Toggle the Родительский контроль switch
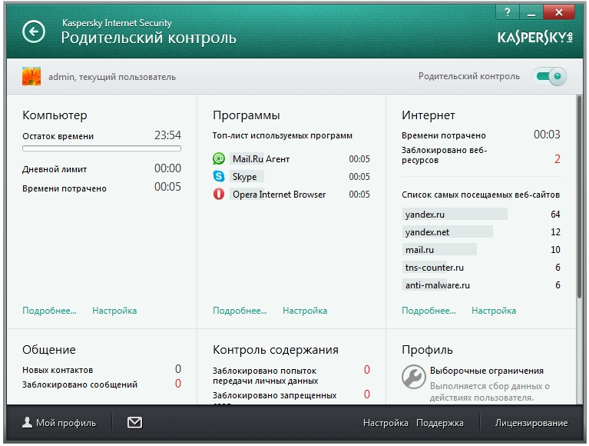This screenshot has width=589, height=446. [549, 76]
